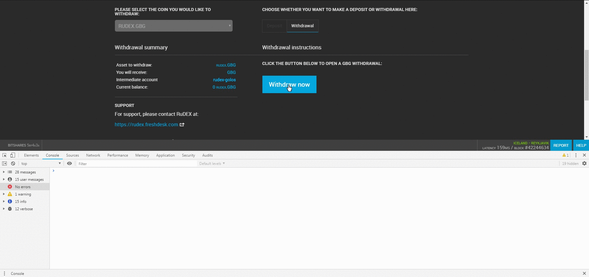Click the Console label in the bottom drawer
The height and width of the screenshot is (277, 589).
click(x=17, y=274)
